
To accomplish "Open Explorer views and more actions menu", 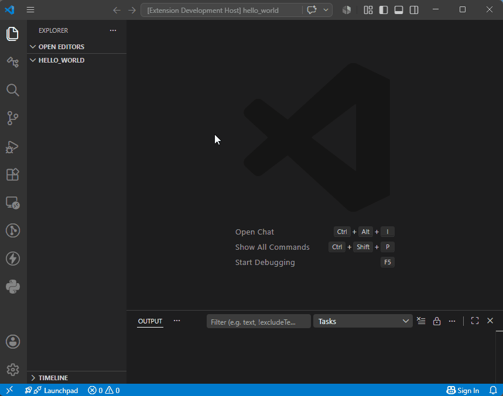I will (113, 30).
